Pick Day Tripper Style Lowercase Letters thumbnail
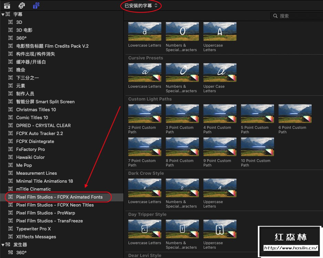The image size is (323, 258). pyautogui.click(x=144, y=229)
